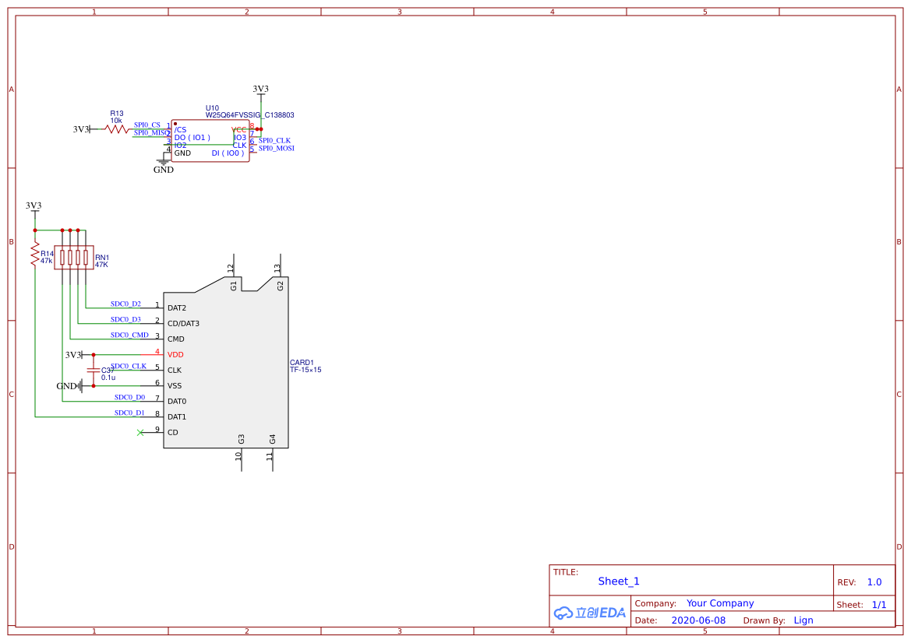Click the CARD1 TF-15×15 designator text
The image size is (911, 643).
pos(305,366)
